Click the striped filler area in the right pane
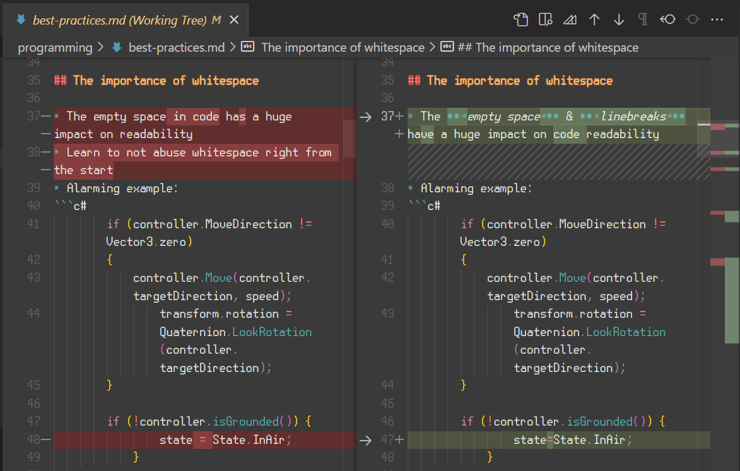Image resolution: width=740 pixels, height=471 pixels. tap(559, 161)
